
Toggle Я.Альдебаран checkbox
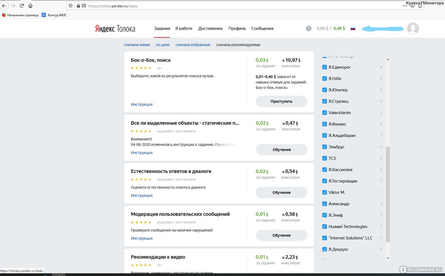(x=324, y=135)
